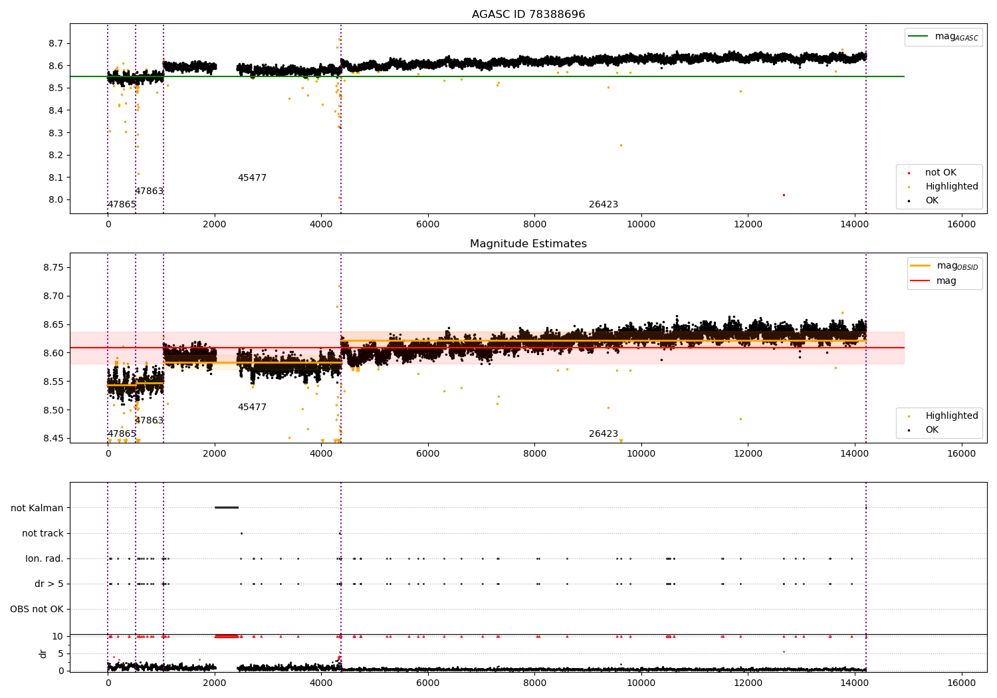This screenshot has height=698, width=997.
Task: Select the mag OBSID legend label
Action: pyautogui.click(x=958, y=266)
